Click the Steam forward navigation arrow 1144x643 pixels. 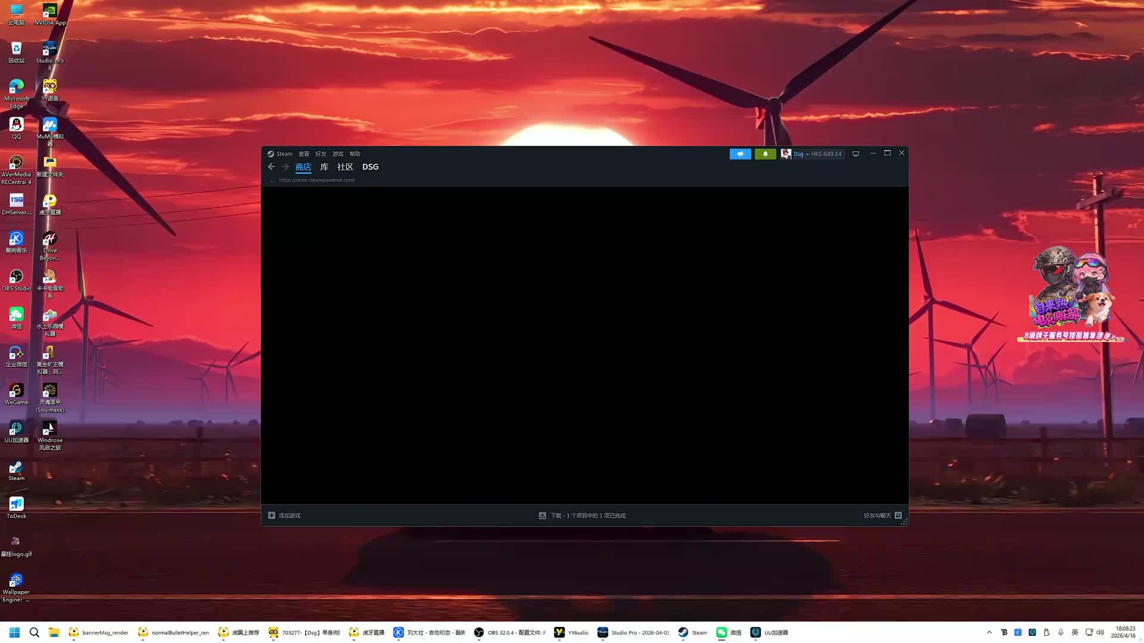tap(285, 167)
